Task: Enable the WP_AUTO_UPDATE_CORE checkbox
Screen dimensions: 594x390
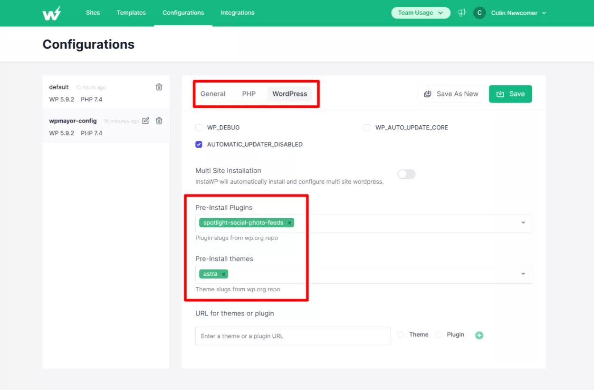Action: click(367, 128)
